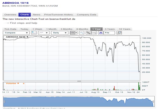The height and width of the screenshot is (109, 158).
Task: Click the ISIN XS0498817542 bond info line
Action: pos(30,6)
